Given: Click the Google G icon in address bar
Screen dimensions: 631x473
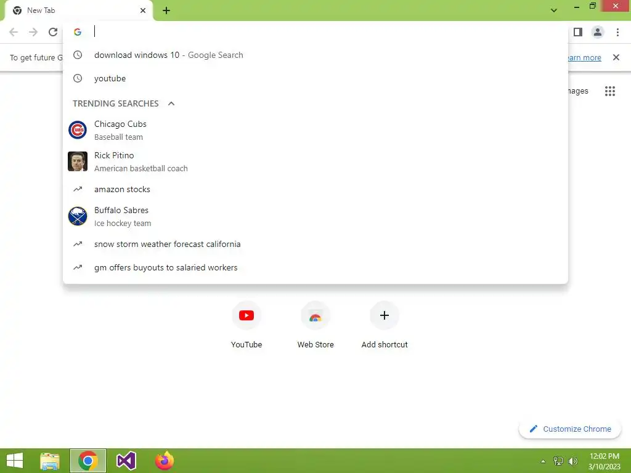Looking at the screenshot, I should (78, 32).
